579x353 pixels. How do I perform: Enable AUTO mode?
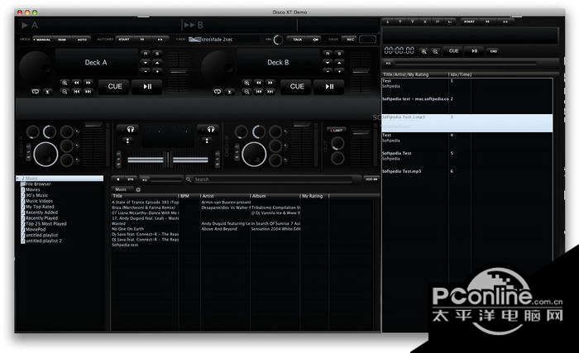pyautogui.click(x=82, y=39)
